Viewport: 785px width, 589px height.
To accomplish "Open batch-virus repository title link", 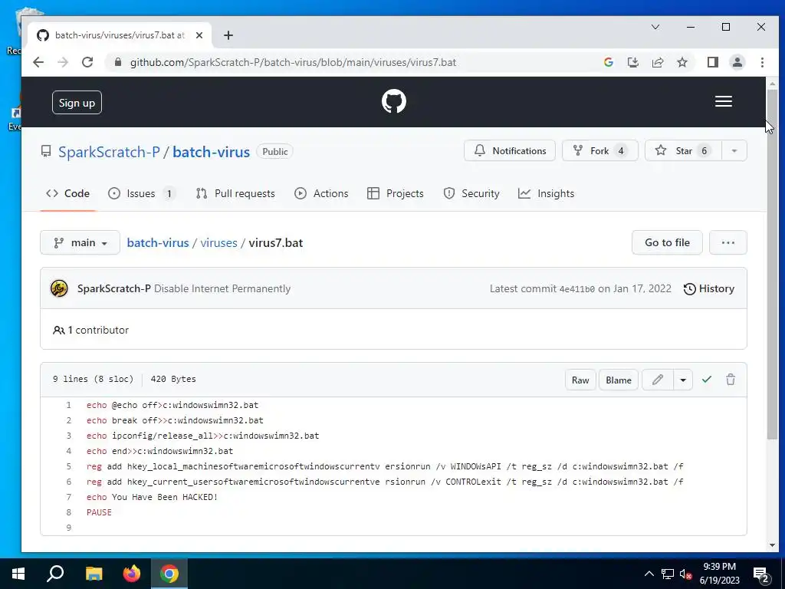I will point(211,152).
